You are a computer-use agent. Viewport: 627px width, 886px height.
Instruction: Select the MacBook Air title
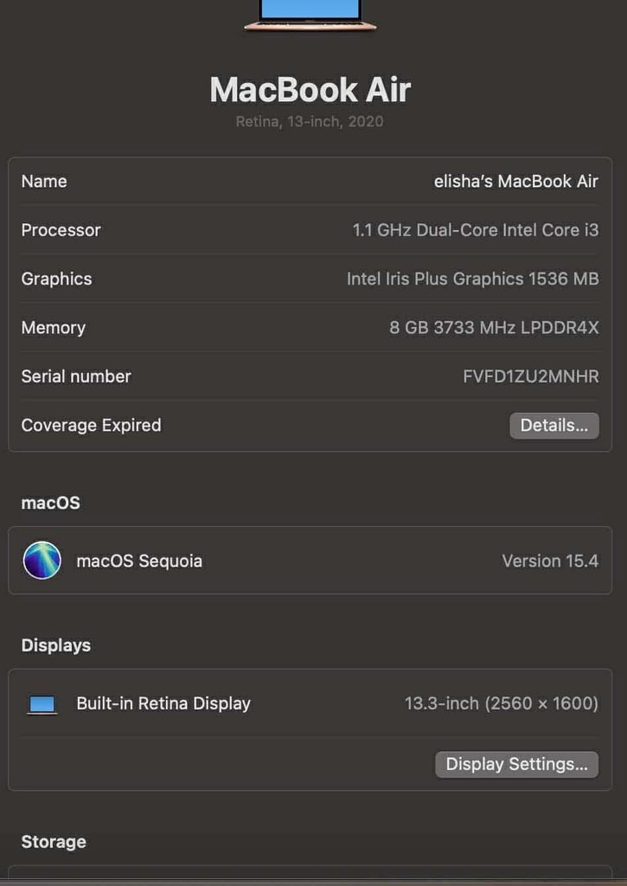coord(310,90)
